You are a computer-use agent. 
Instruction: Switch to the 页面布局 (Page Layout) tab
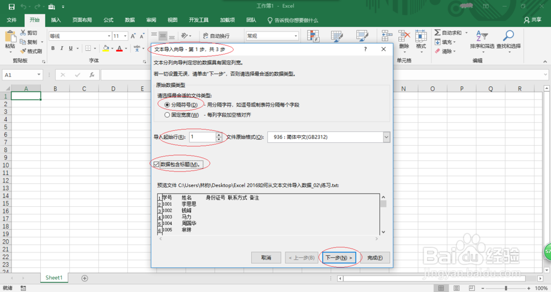point(82,20)
